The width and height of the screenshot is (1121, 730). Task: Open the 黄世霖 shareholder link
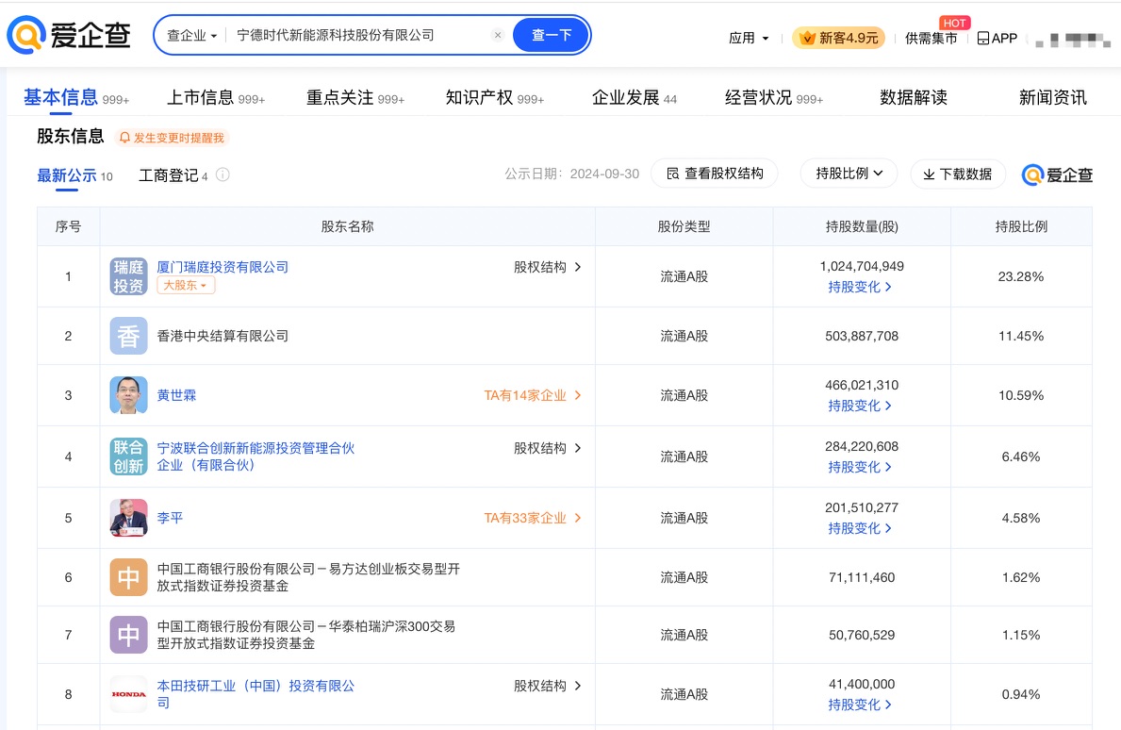(176, 395)
